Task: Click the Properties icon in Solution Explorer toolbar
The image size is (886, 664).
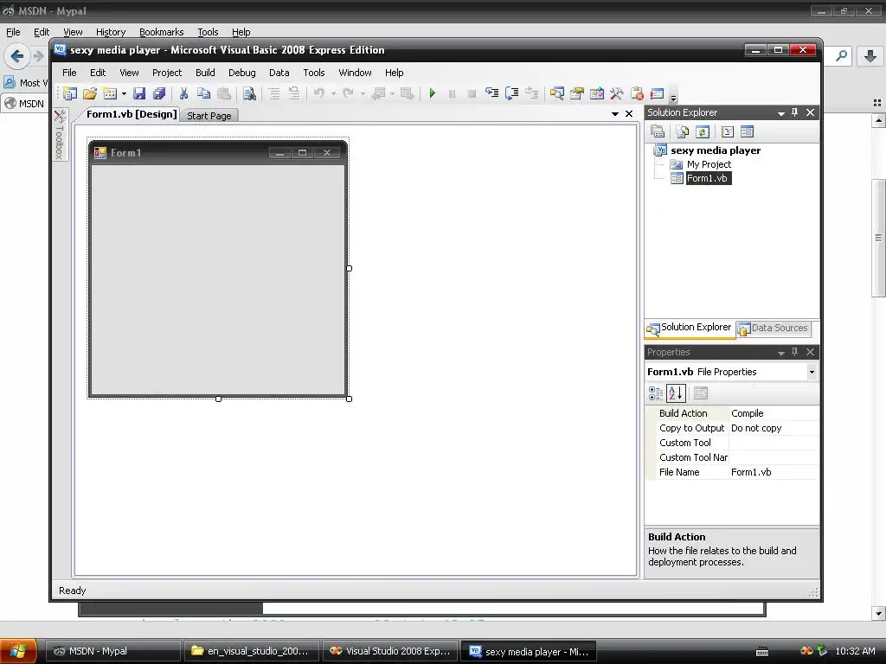Action: (x=658, y=131)
